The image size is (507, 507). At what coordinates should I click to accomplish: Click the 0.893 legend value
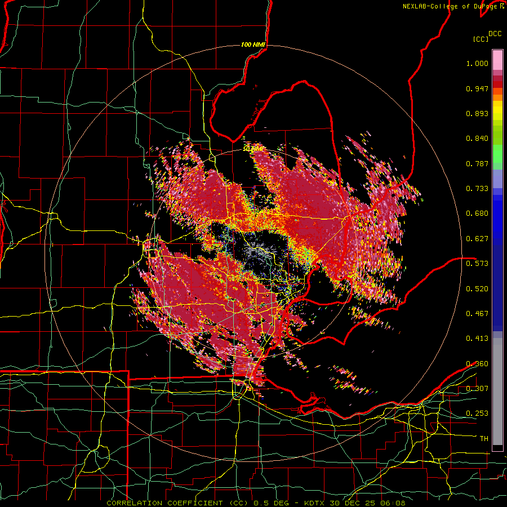477,113
